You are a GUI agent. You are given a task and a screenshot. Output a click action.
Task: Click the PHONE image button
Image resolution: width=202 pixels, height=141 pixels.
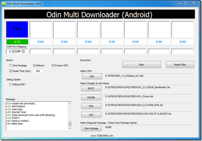91,97
